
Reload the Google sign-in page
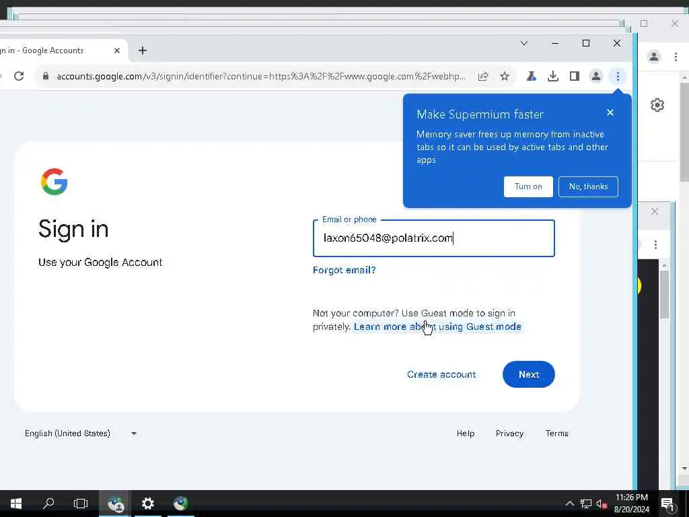(x=19, y=76)
